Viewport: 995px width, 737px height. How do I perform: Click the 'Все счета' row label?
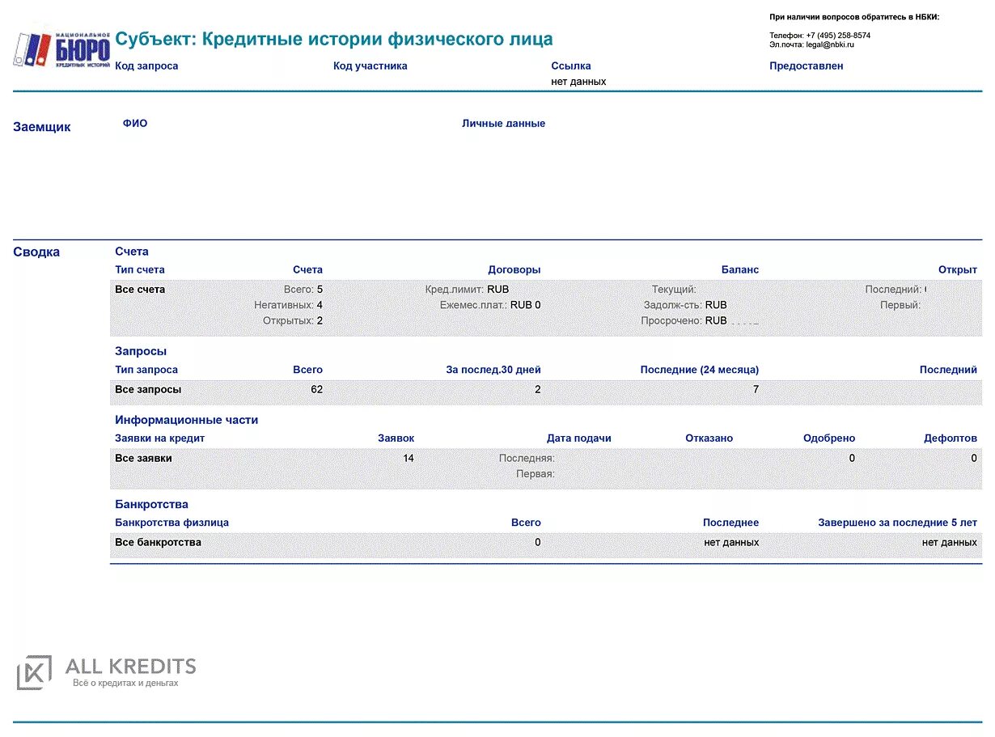pyautogui.click(x=140, y=290)
